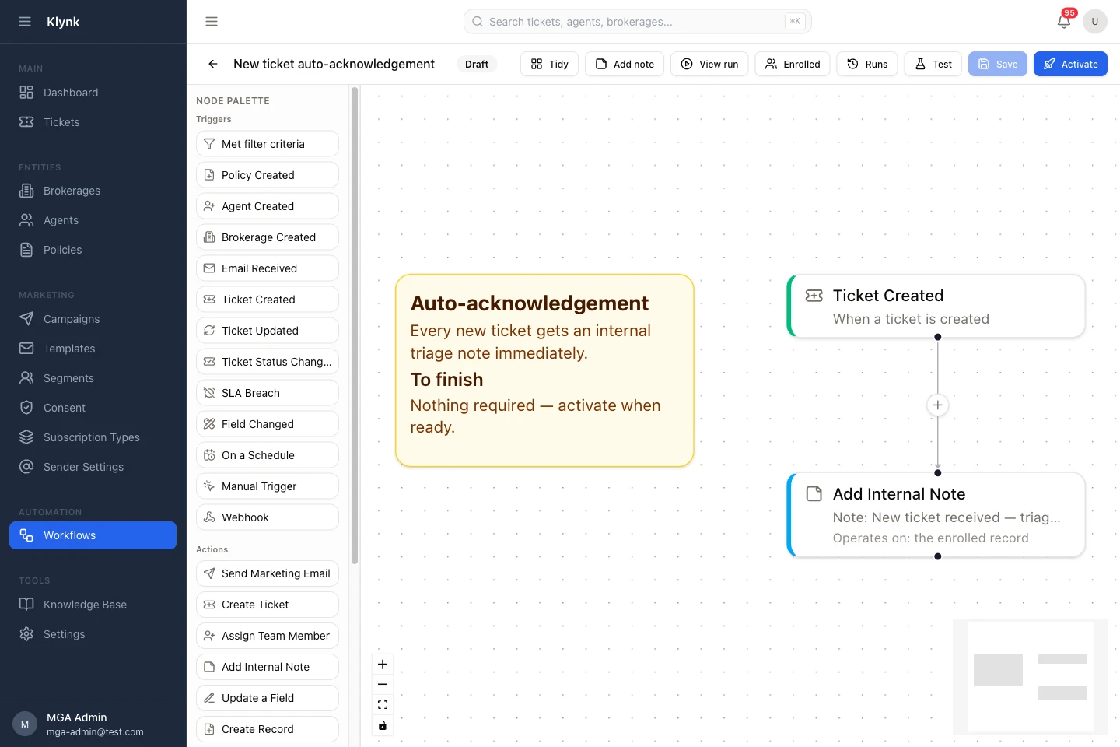Screen dimensions: 1120x747
Task: Select the Ticket Status Changed trigger
Action: pos(268,362)
